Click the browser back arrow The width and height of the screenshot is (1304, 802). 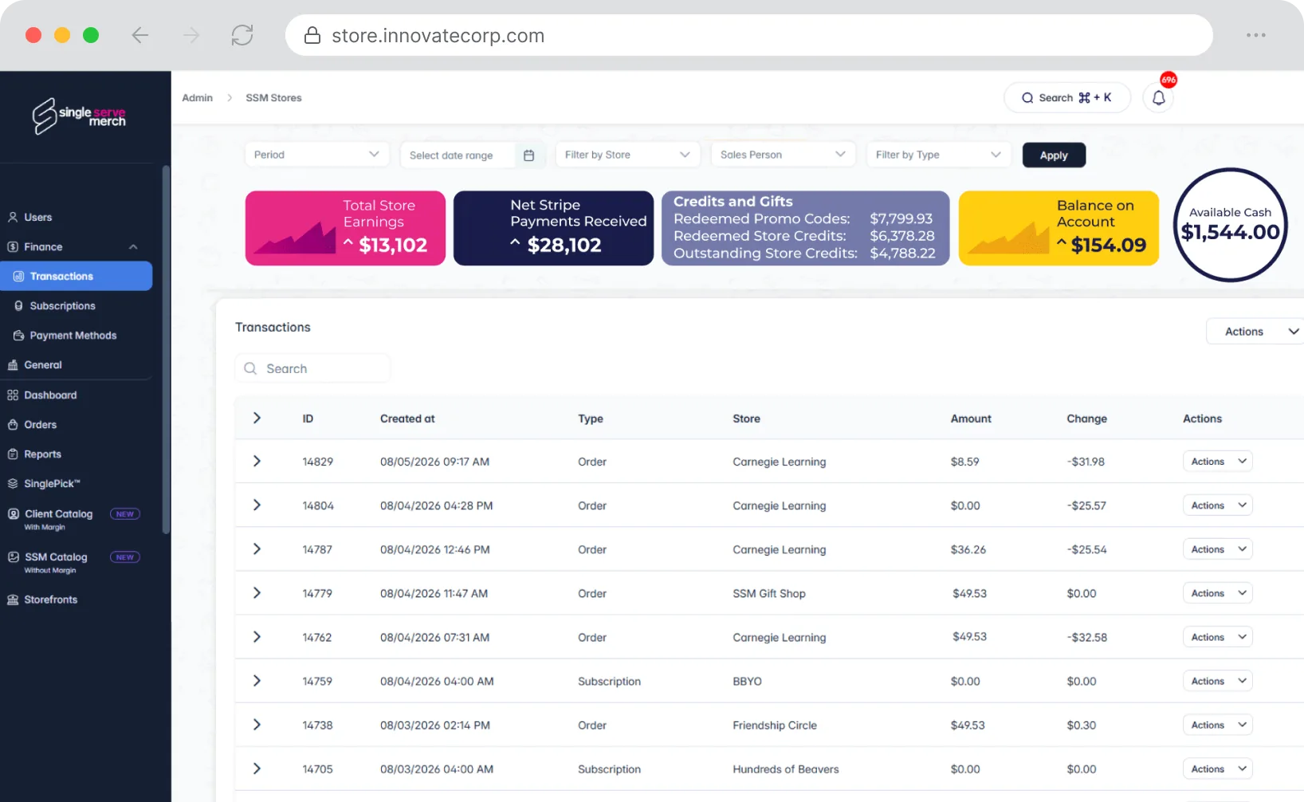(140, 35)
